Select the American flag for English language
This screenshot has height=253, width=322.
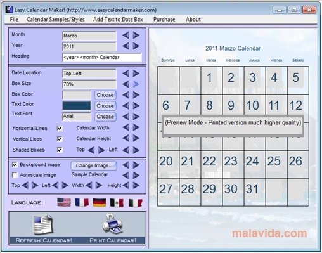pyautogui.click(x=64, y=202)
